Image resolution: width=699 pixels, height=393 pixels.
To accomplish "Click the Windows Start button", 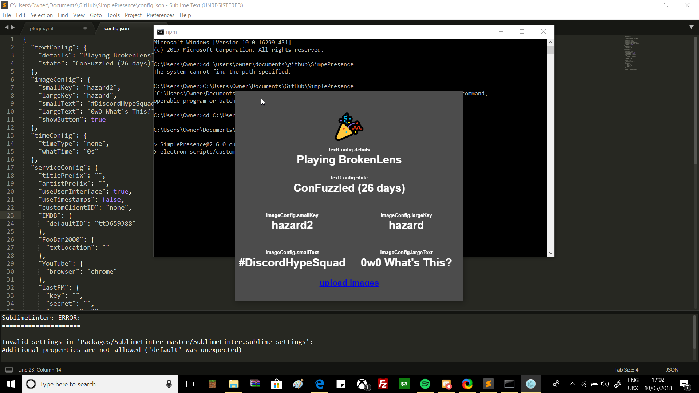I will 11,384.
